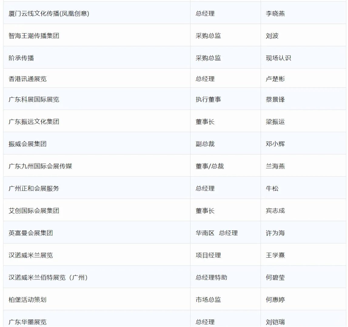The width and height of the screenshot is (348, 327).
Task: Select the company cell 厦门云线文化传播(凤凰创意)
Action: coord(49,14)
